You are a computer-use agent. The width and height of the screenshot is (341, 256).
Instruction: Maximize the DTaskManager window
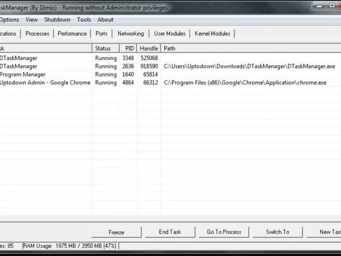point(332,6)
